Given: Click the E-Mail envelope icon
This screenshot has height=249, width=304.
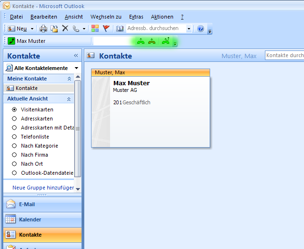Looking at the screenshot, I should pyautogui.click(x=10, y=204).
